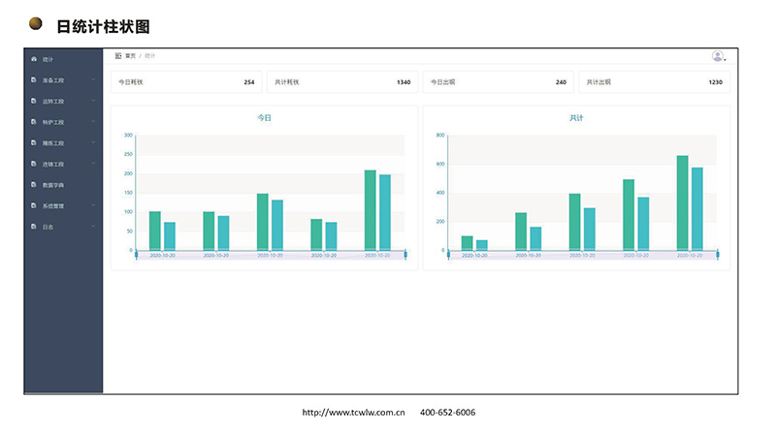Click the tallest green bar in 共计 chart

tap(683, 203)
